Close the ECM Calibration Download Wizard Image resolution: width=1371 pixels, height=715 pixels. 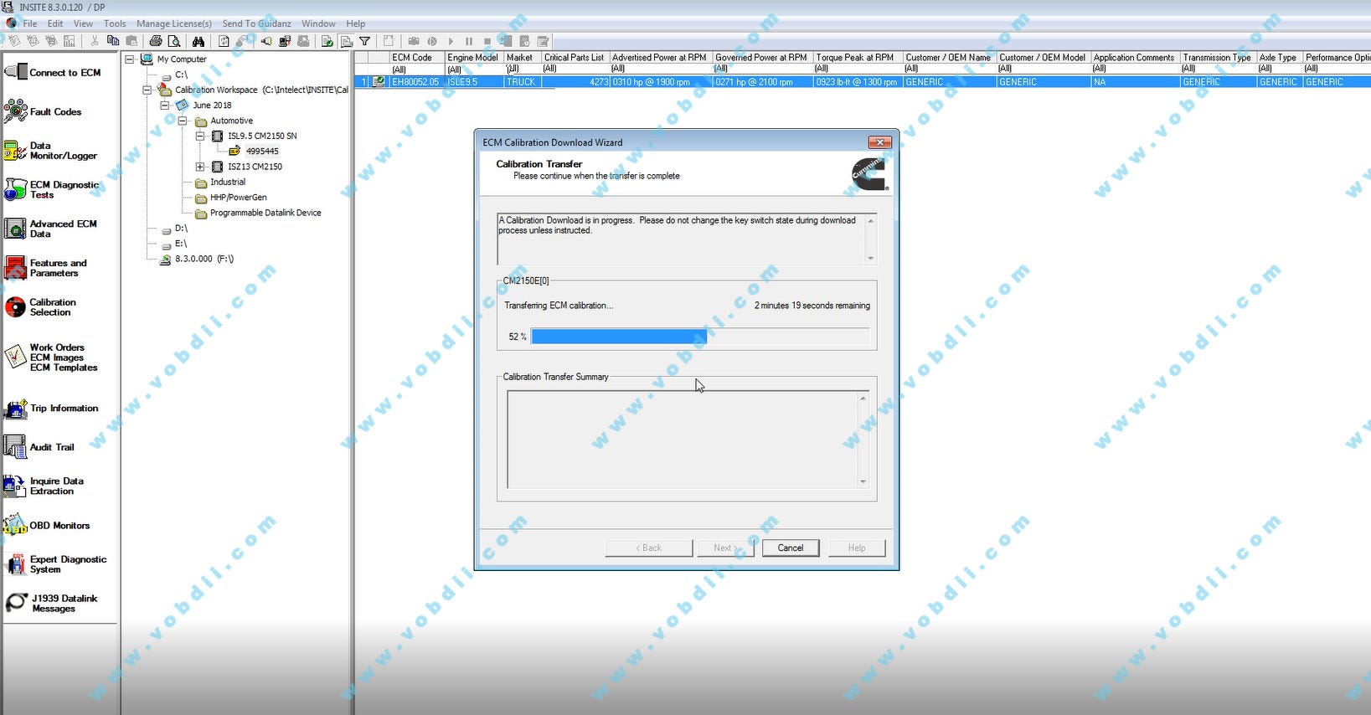(879, 142)
